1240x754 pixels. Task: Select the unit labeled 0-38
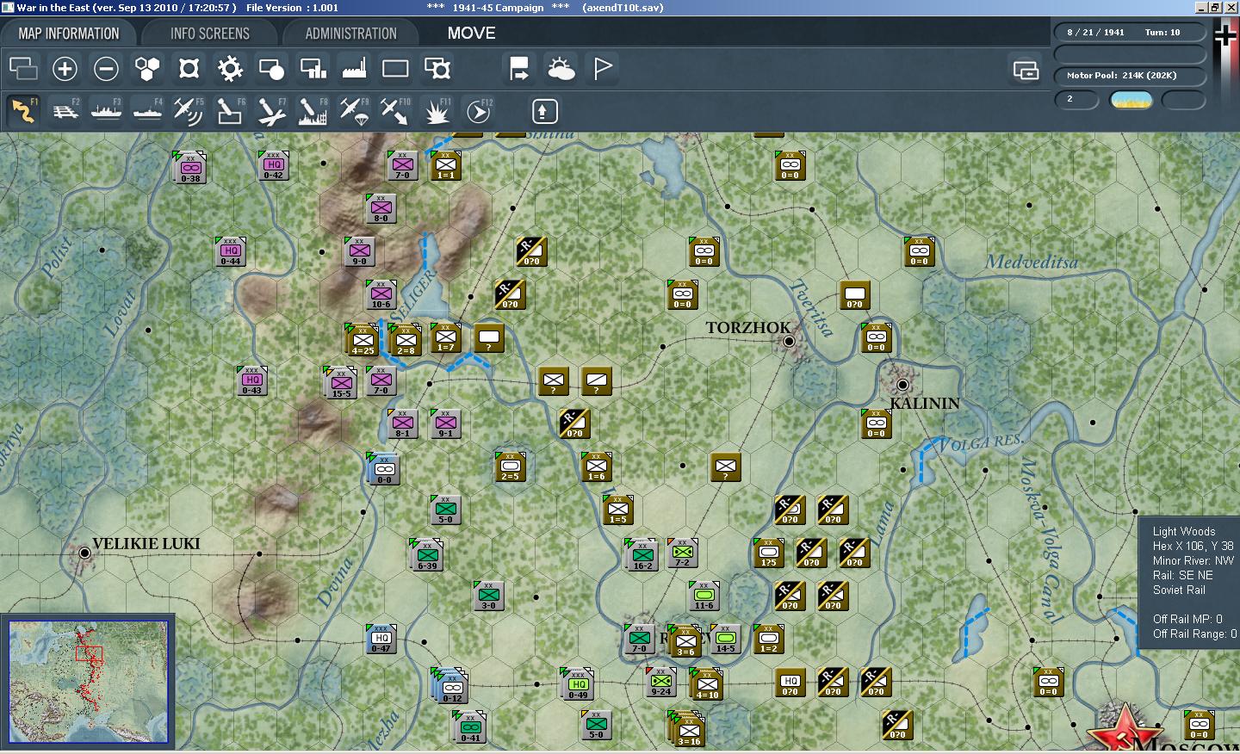pos(189,168)
